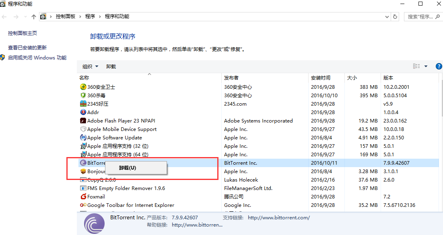Navigate to 程序 breadcrumb
Viewport: 443px width, 235px height.
tap(90, 16)
